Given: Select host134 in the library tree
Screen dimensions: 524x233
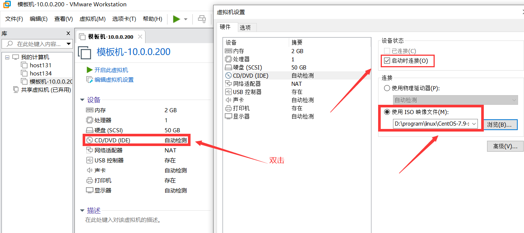Looking at the screenshot, I should [x=41, y=74].
